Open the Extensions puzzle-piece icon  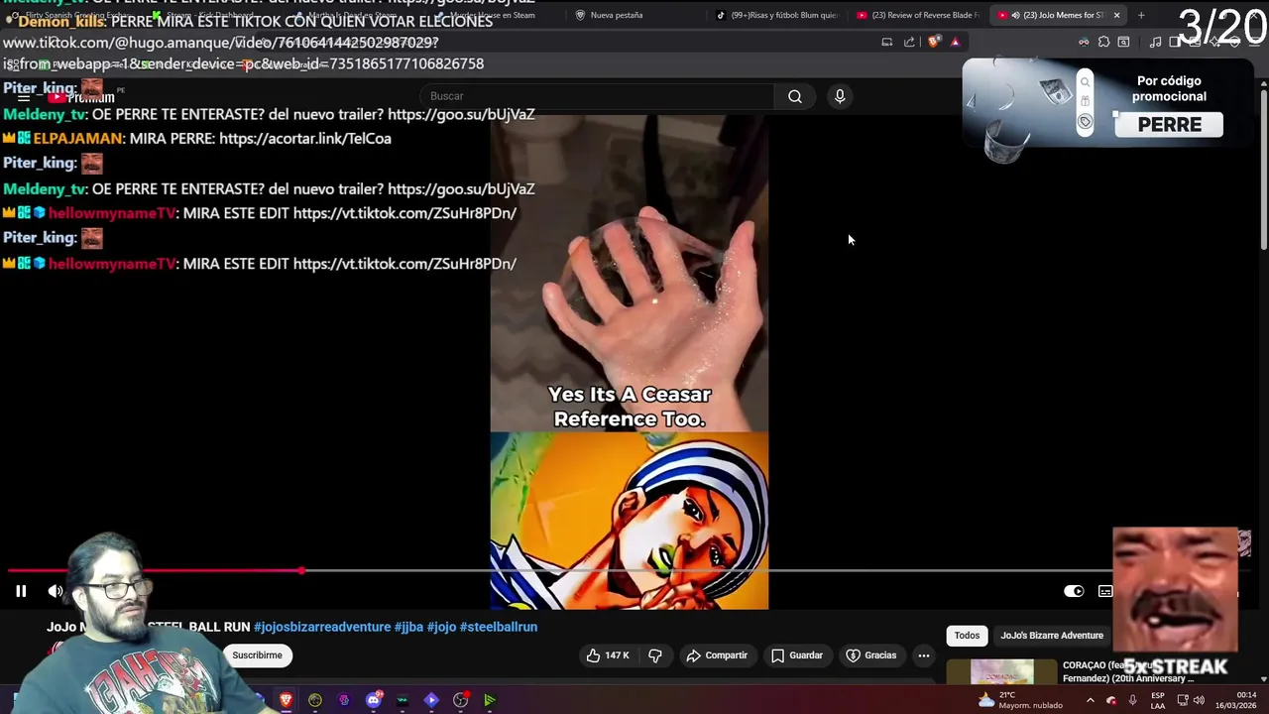click(1103, 42)
